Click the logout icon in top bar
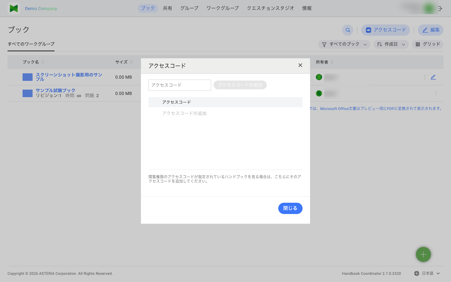Screen dimensions: 451x282 pos(440,8)
